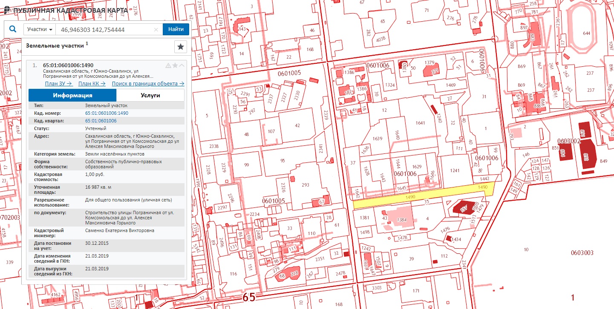Screen dimensions: 614x309
Task: Collapse the parcel result with chevron
Action: [182, 65]
